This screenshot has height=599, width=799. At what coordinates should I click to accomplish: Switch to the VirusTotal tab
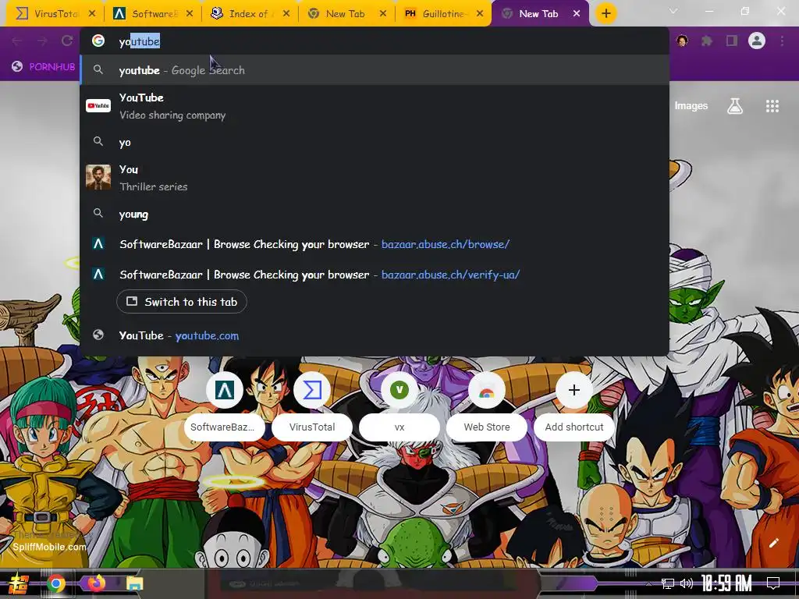pyautogui.click(x=54, y=14)
